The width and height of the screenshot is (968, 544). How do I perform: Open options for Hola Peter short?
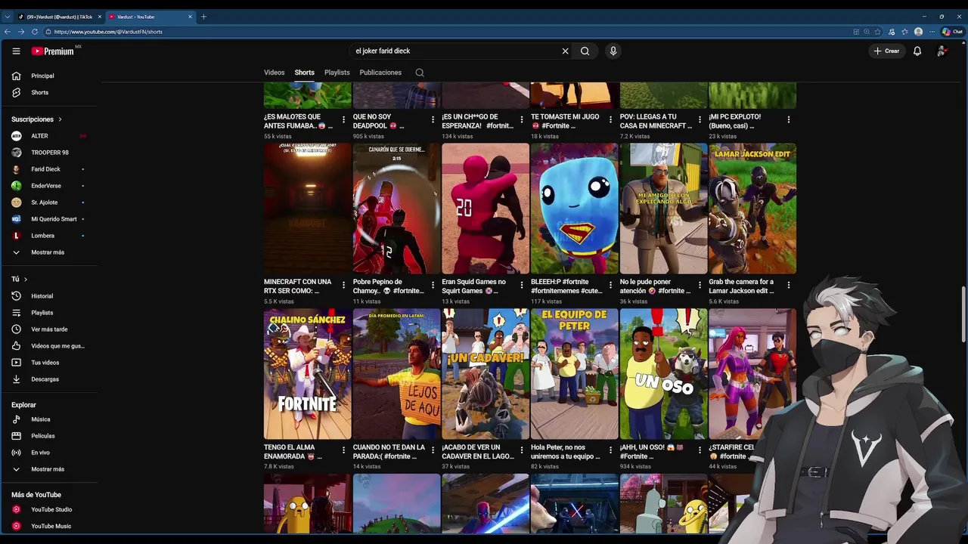pos(610,451)
